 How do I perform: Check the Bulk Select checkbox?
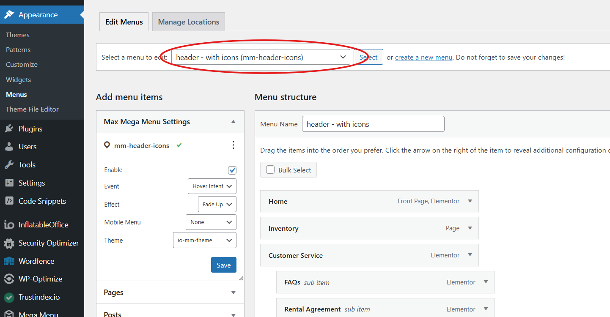[x=270, y=170]
